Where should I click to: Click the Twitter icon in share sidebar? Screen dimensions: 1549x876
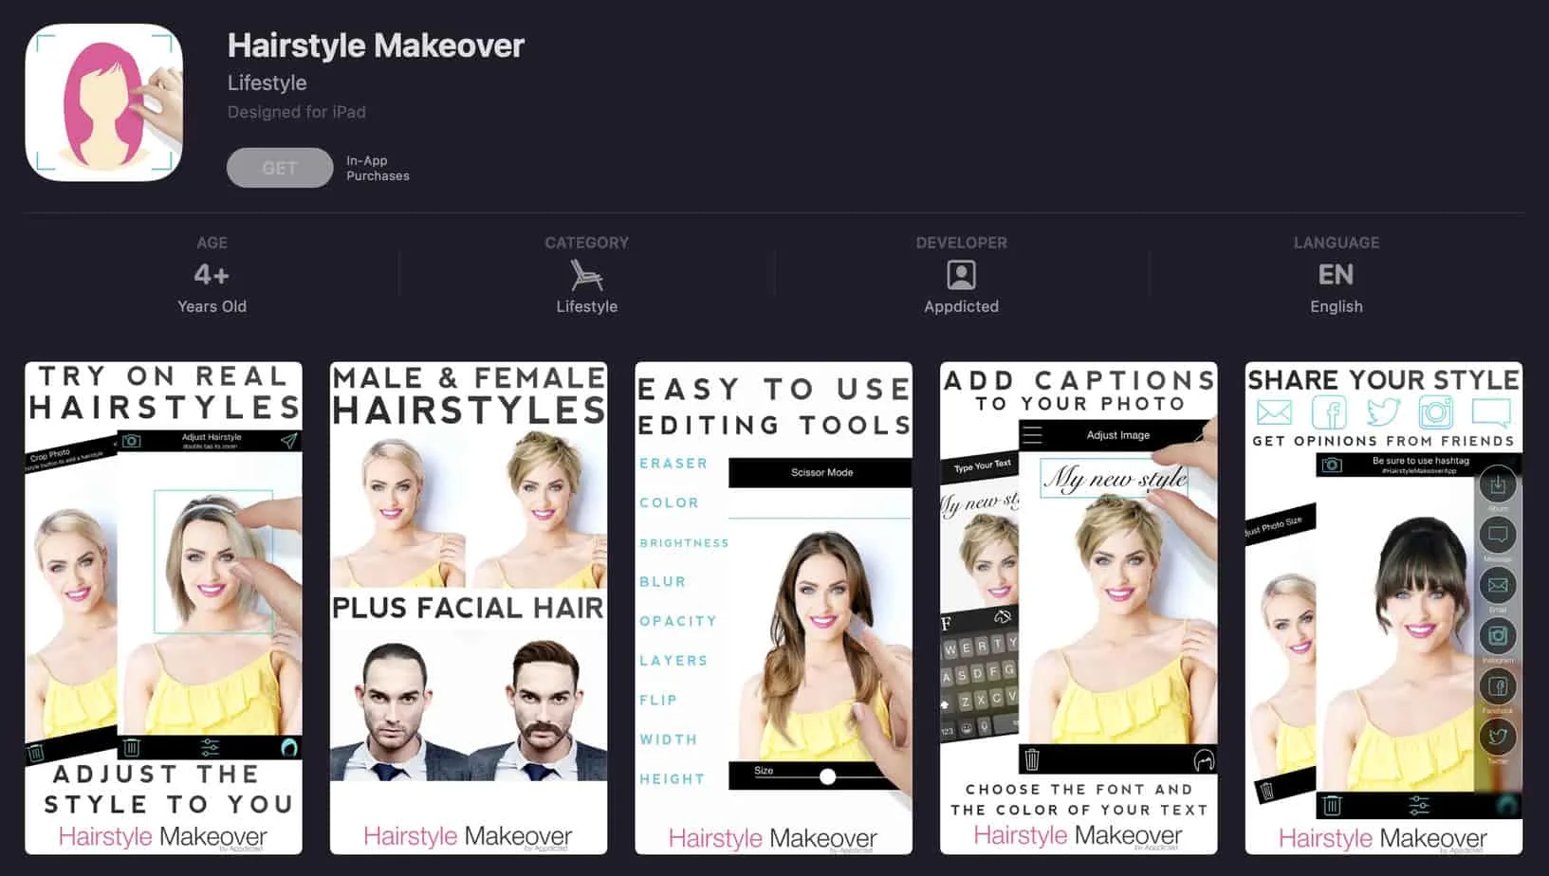1498,737
